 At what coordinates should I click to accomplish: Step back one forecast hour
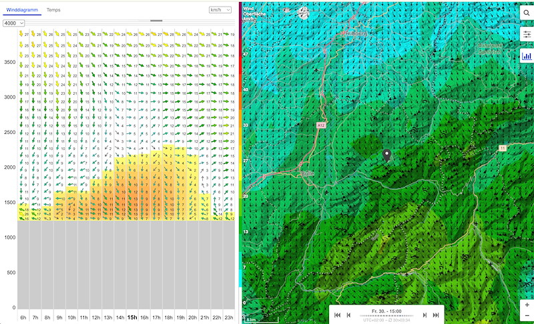tap(348, 315)
